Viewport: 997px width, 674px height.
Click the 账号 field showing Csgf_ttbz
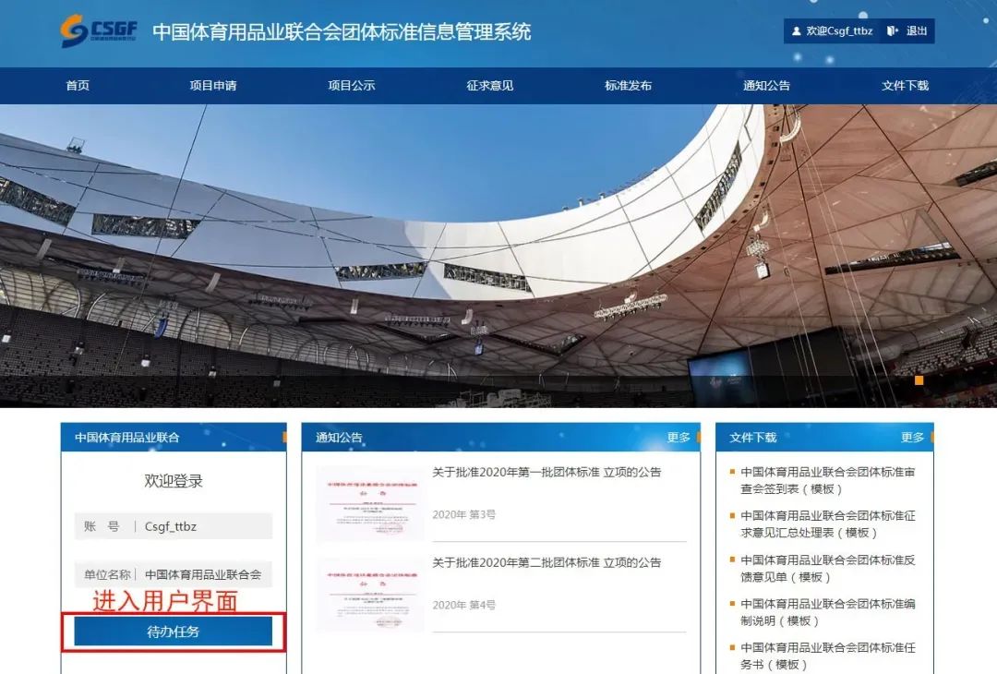pos(173,526)
